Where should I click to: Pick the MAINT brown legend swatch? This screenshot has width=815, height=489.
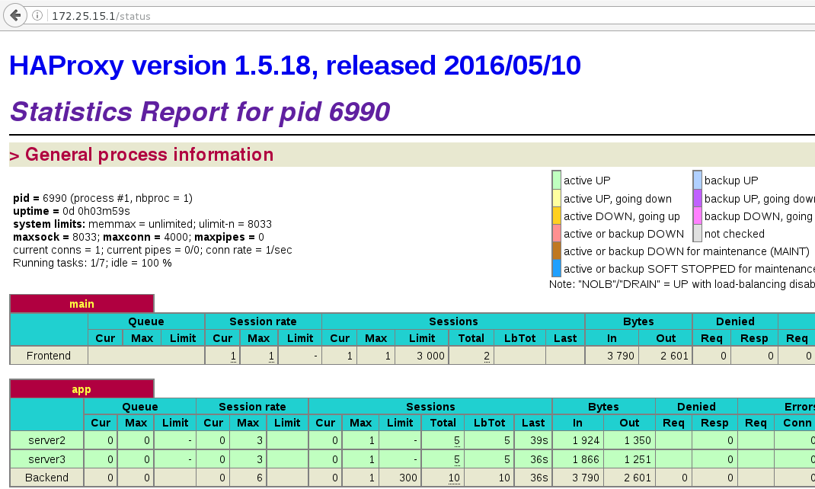(556, 251)
